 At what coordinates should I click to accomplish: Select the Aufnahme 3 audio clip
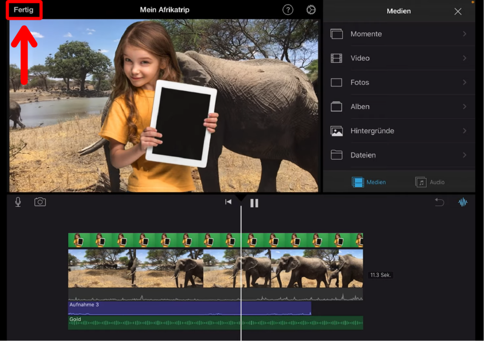point(189,308)
